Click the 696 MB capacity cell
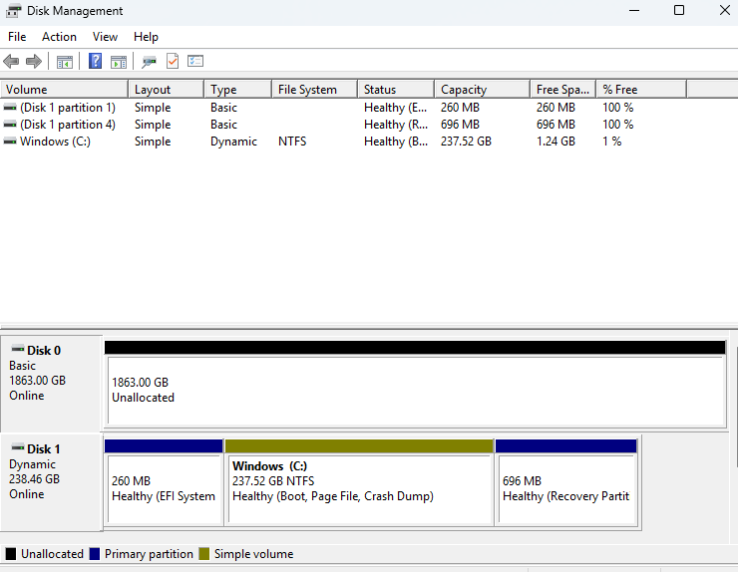 (460, 125)
